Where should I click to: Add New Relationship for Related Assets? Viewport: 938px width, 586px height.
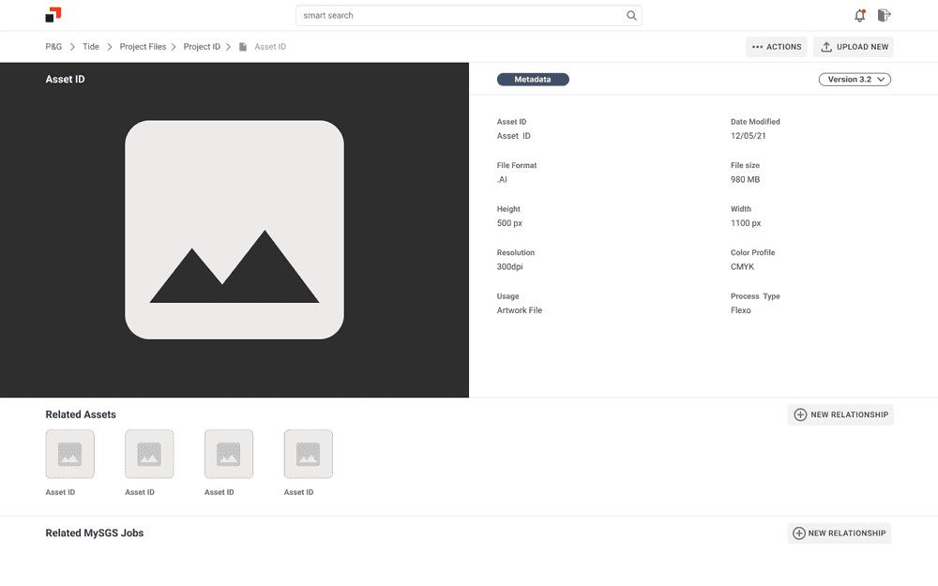pos(840,414)
